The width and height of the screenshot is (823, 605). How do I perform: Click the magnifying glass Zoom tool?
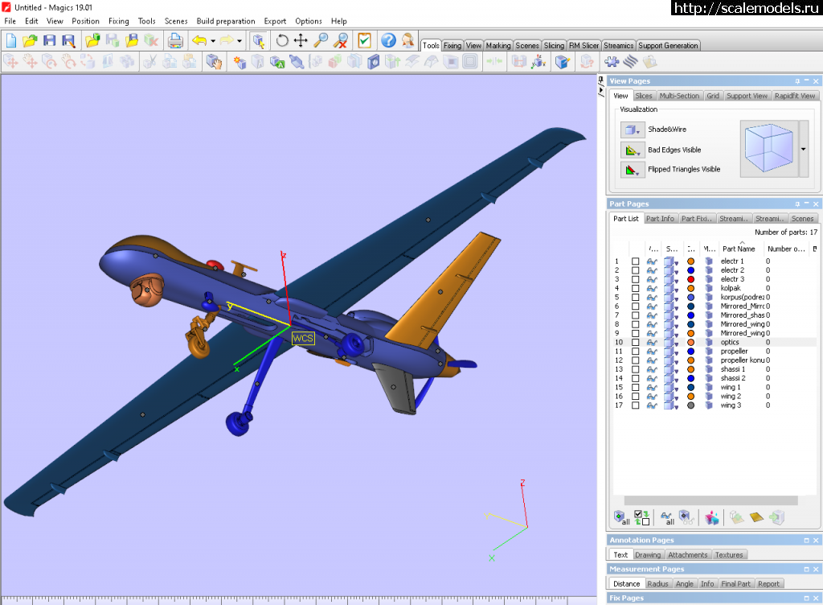pyautogui.click(x=321, y=40)
